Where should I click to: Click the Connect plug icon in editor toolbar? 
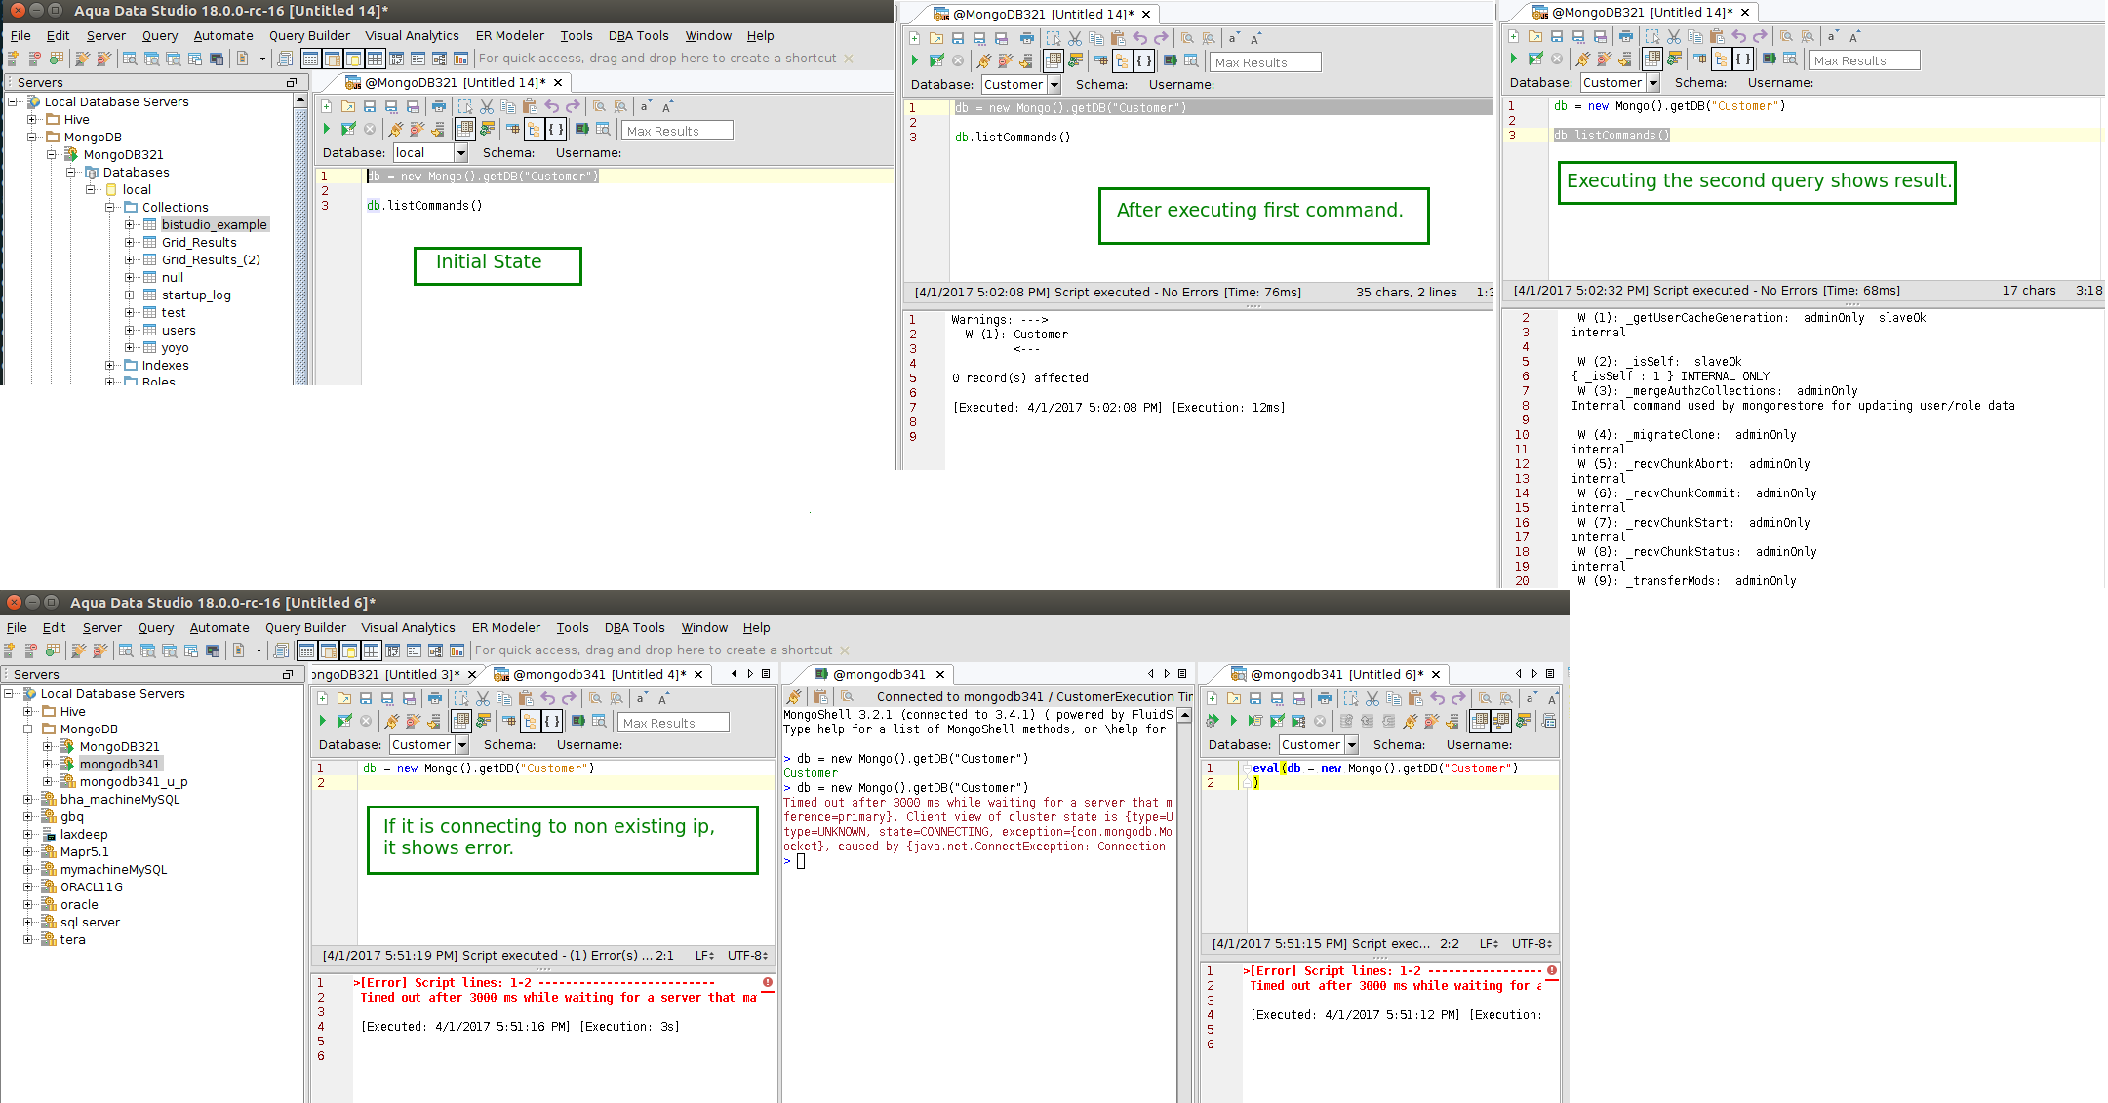[395, 130]
